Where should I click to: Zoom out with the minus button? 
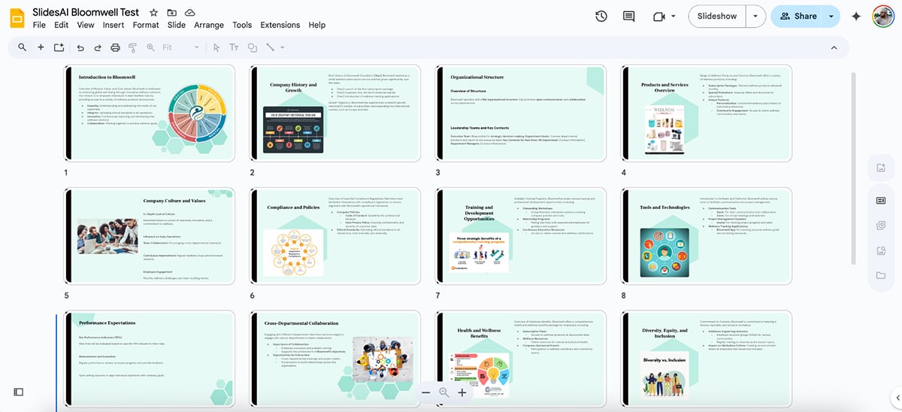[x=425, y=392]
